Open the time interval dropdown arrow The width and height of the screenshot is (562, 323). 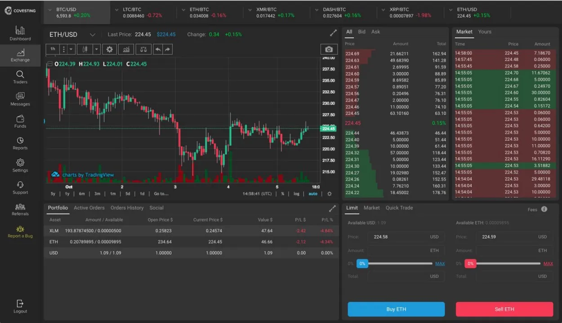coord(71,49)
